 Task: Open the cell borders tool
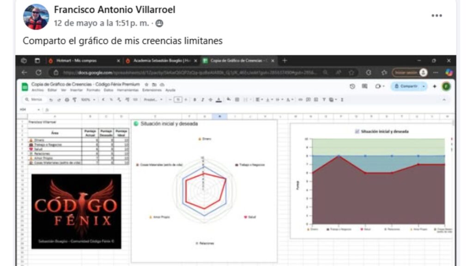point(237,100)
